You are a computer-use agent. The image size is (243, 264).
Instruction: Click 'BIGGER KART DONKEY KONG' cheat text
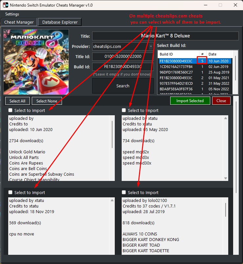151,240
